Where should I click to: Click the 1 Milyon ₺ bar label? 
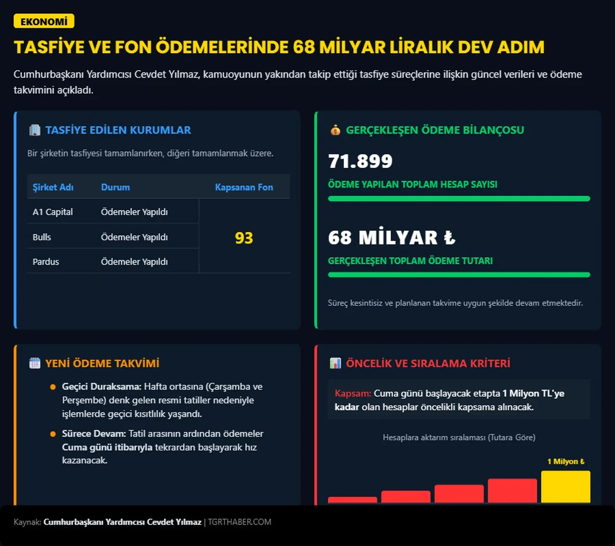pos(566,461)
